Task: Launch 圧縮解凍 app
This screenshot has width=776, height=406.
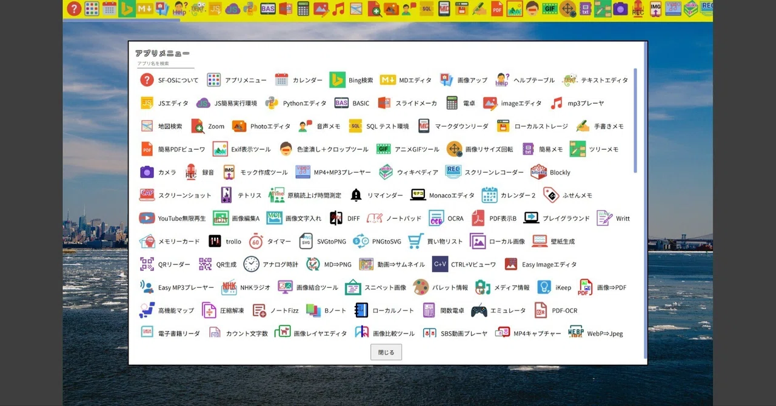Action: pos(223,310)
